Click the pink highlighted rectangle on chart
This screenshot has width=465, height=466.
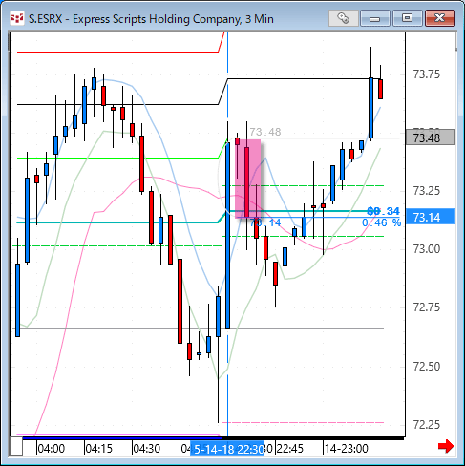(x=248, y=179)
